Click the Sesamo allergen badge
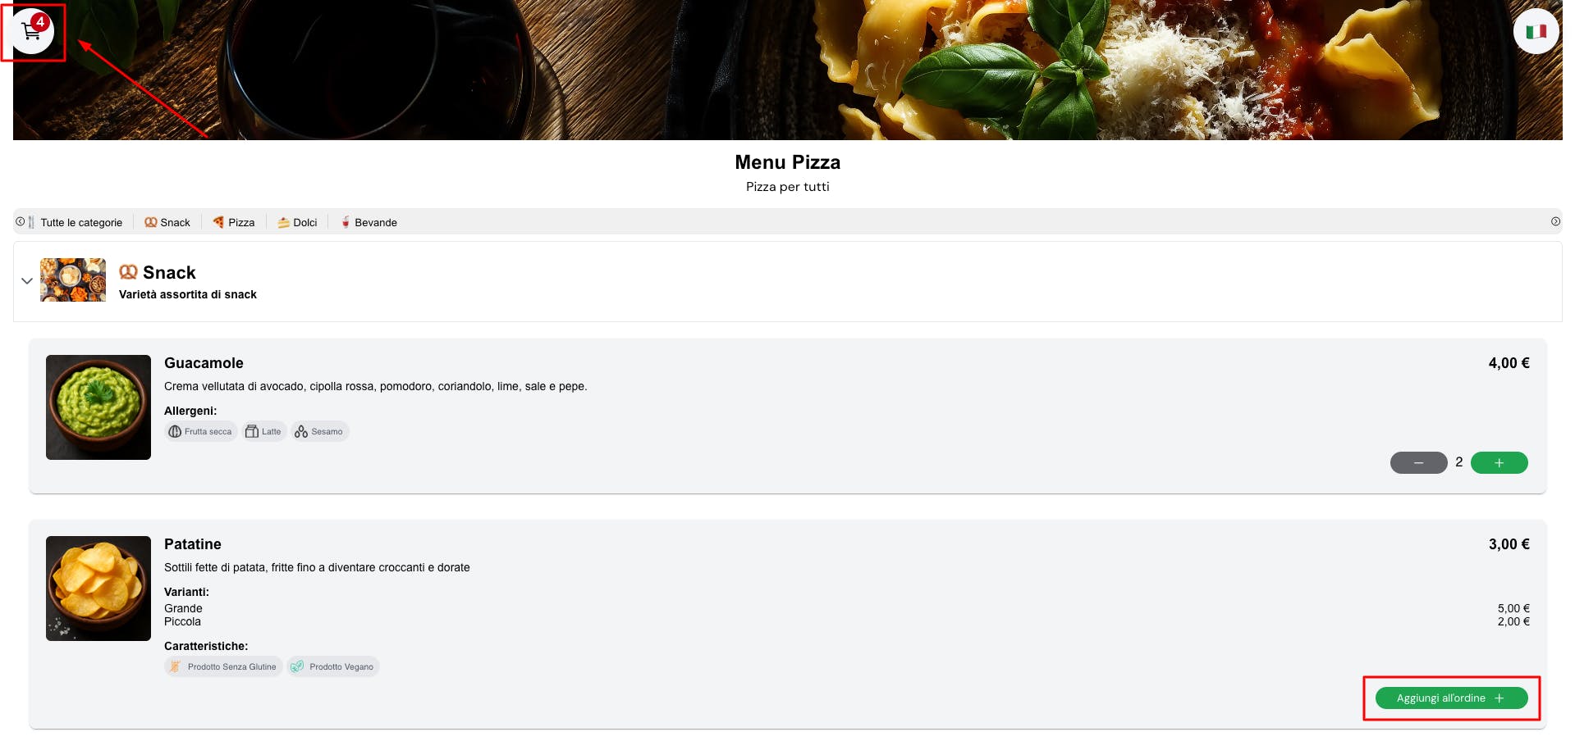The width and height of the screenshot is (1575, 741). pos(319,431)
